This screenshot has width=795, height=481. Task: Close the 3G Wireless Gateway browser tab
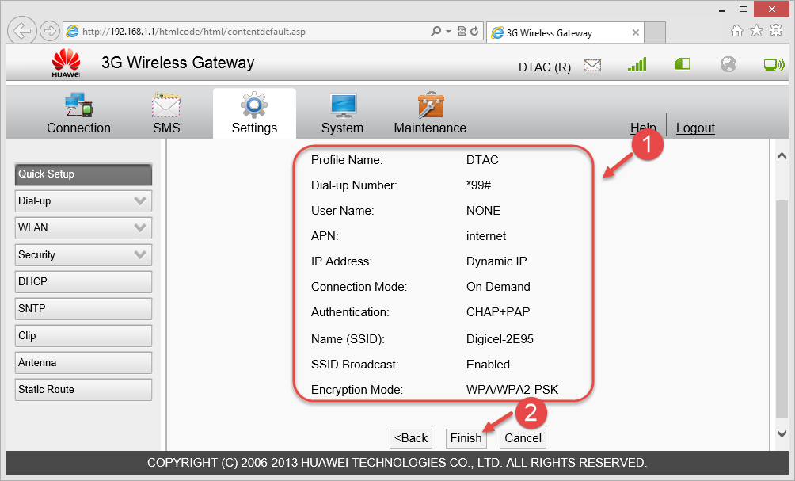(635, 32)
